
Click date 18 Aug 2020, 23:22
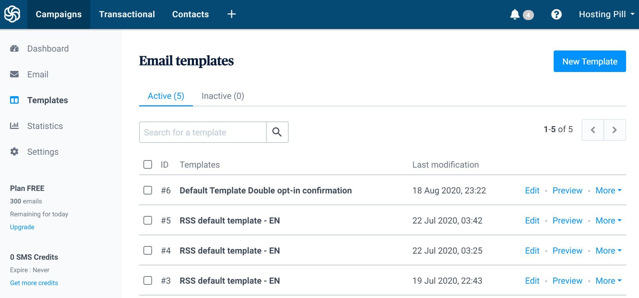[x=449, y=191]
